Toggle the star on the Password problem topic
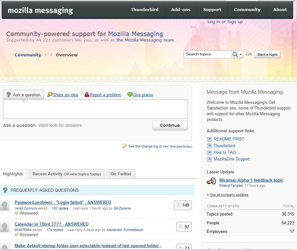 (x=178, y=205)
